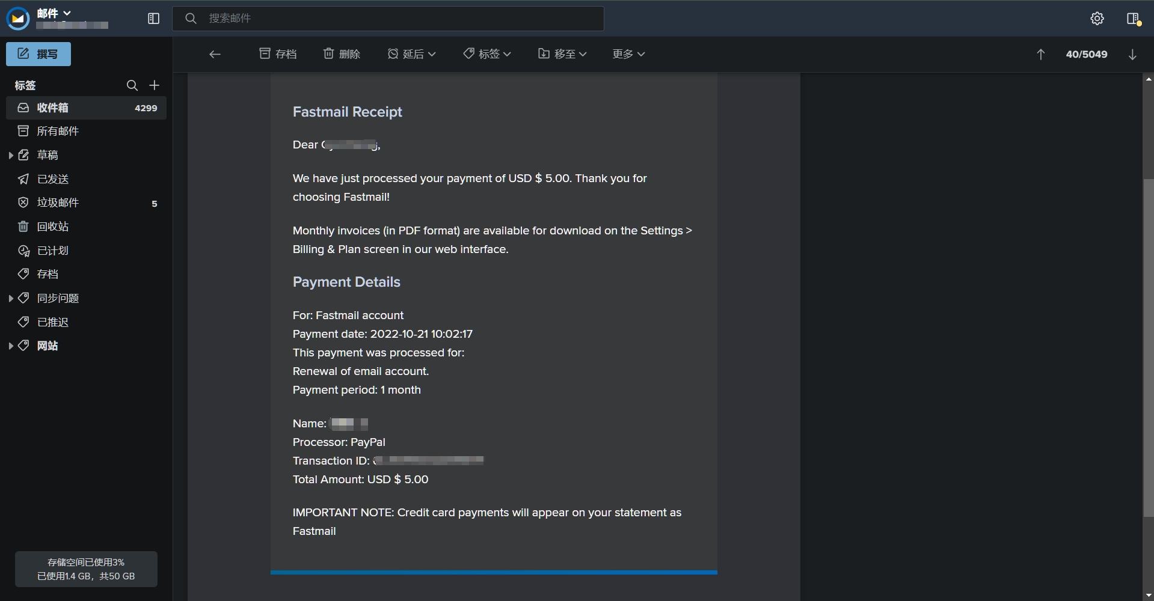The height and width of the screenshot is (601, 1154).
Task: Click the trash can icon beside 回收站
Action: click(x=23, y=227)
